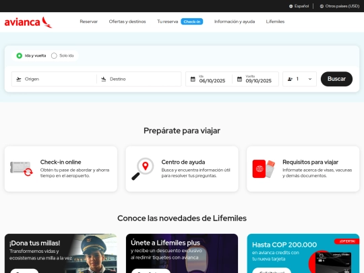
Task: Open Otros países (USD) country selector
Action: tap(340, 6)
